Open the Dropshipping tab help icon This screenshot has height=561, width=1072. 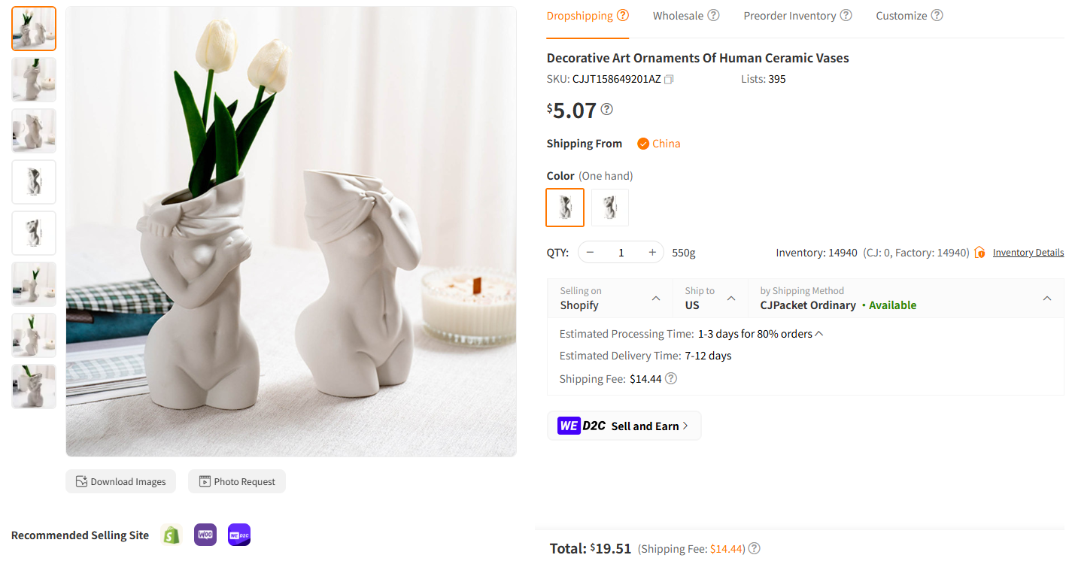622,14
